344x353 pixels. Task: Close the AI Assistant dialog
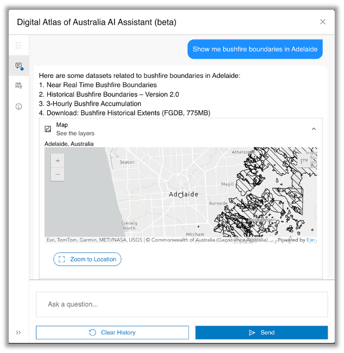pyautogui.click(x=323, y=22)
